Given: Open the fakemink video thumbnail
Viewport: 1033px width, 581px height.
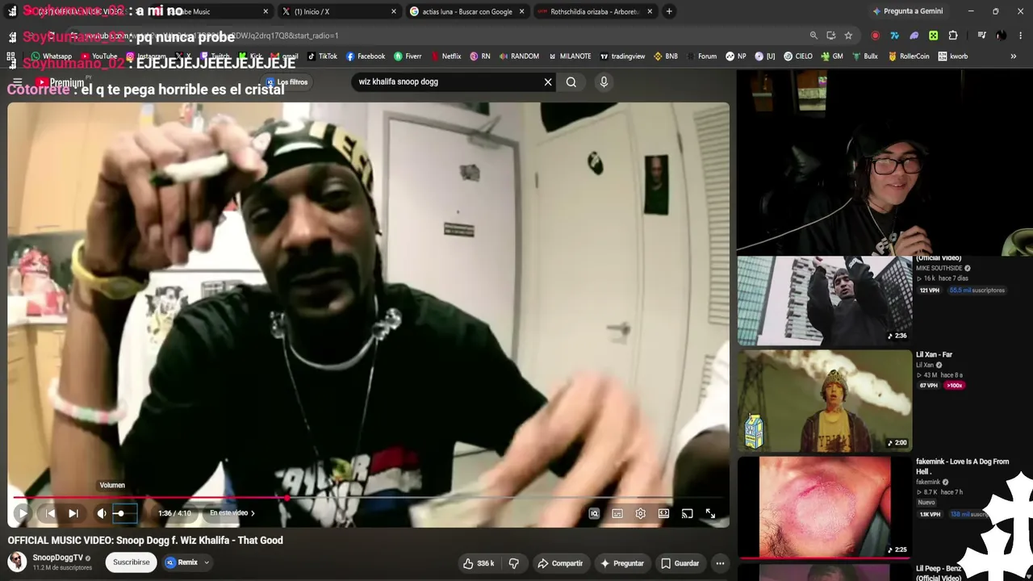Looking at the screenshot, I should 825,507.
